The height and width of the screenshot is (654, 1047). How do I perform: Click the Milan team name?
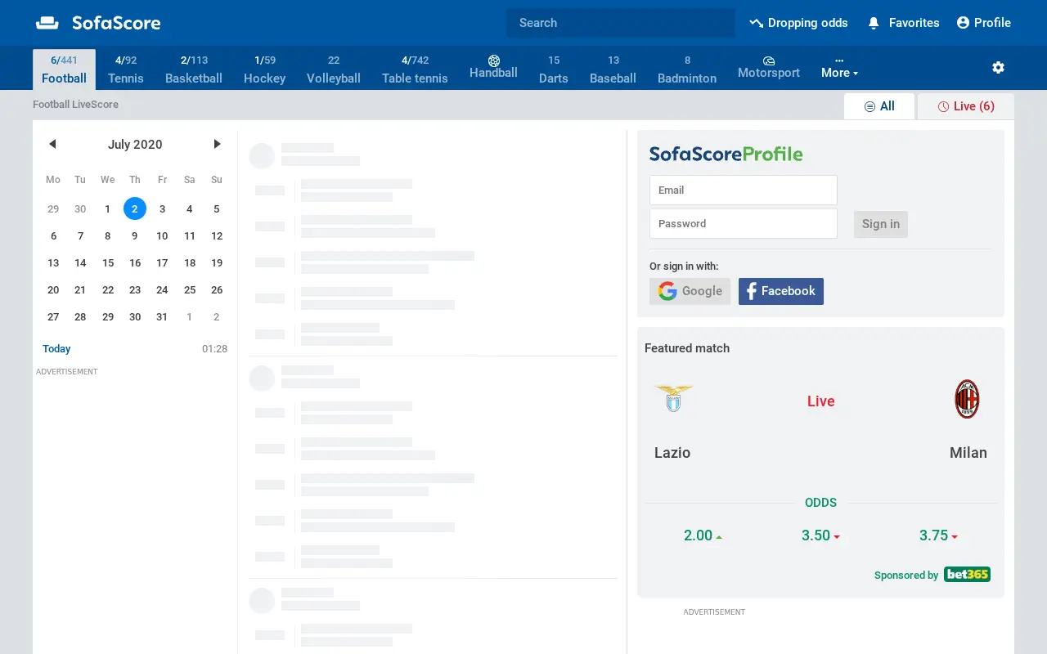968,453
